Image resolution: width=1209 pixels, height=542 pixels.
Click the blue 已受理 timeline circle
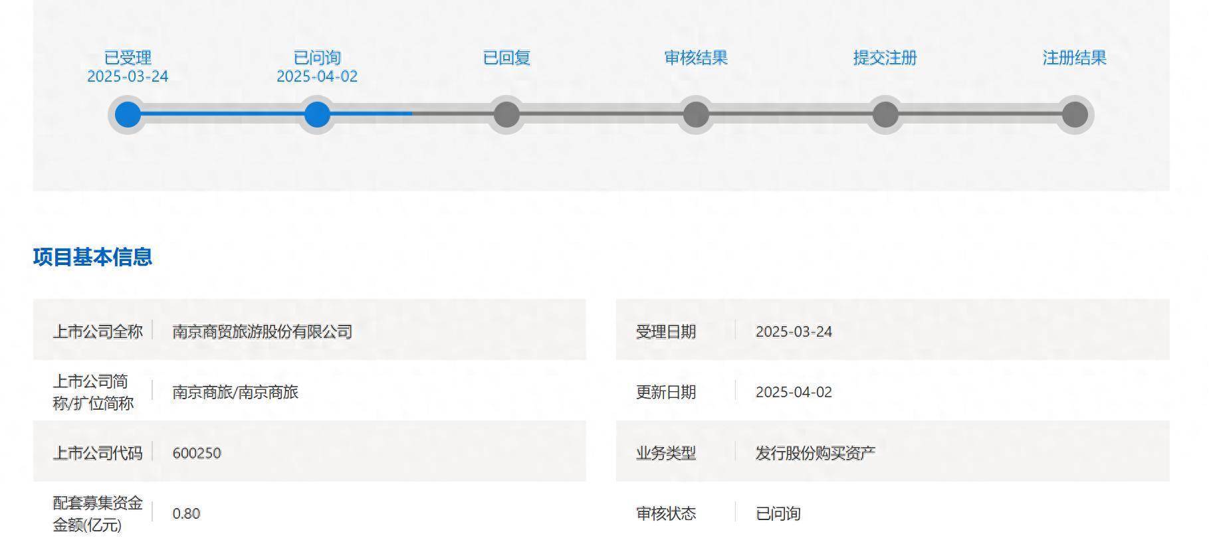click(x=128, y=114)
